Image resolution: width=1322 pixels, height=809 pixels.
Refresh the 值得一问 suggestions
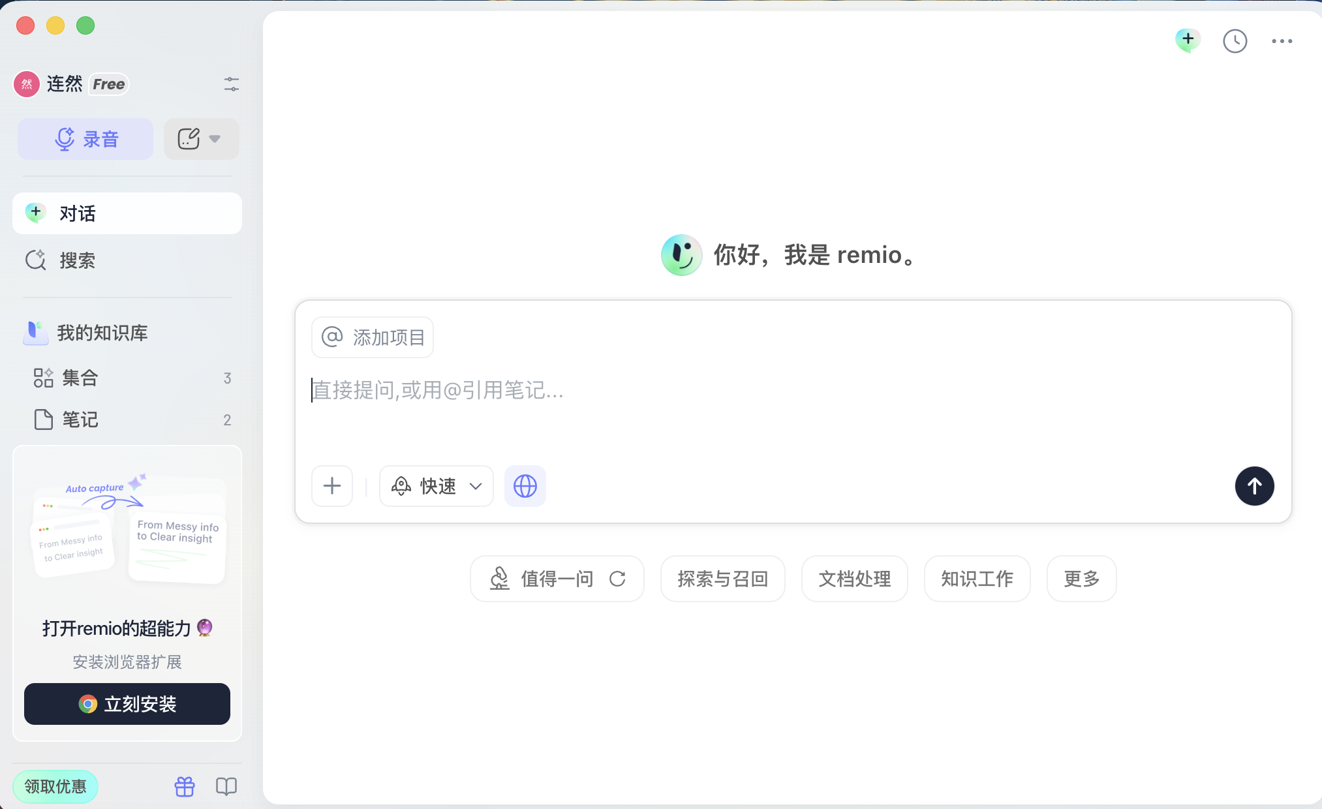coord(617,579)
